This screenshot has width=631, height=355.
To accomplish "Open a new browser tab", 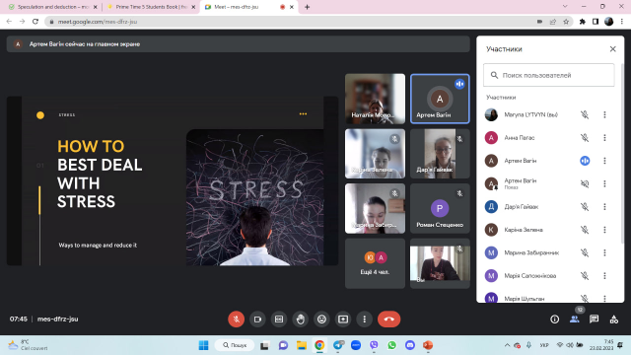I will (307, 7).
